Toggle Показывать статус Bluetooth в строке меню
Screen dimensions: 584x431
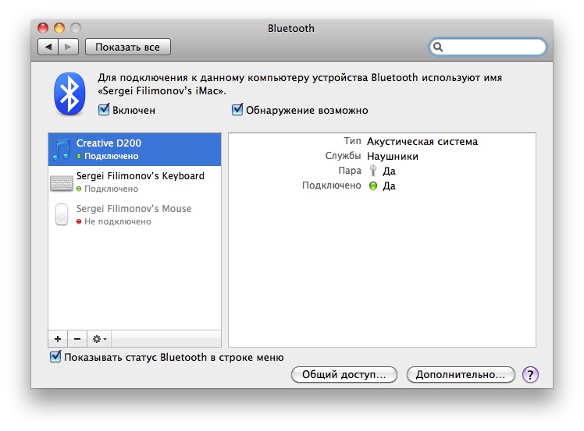point(55,357)
